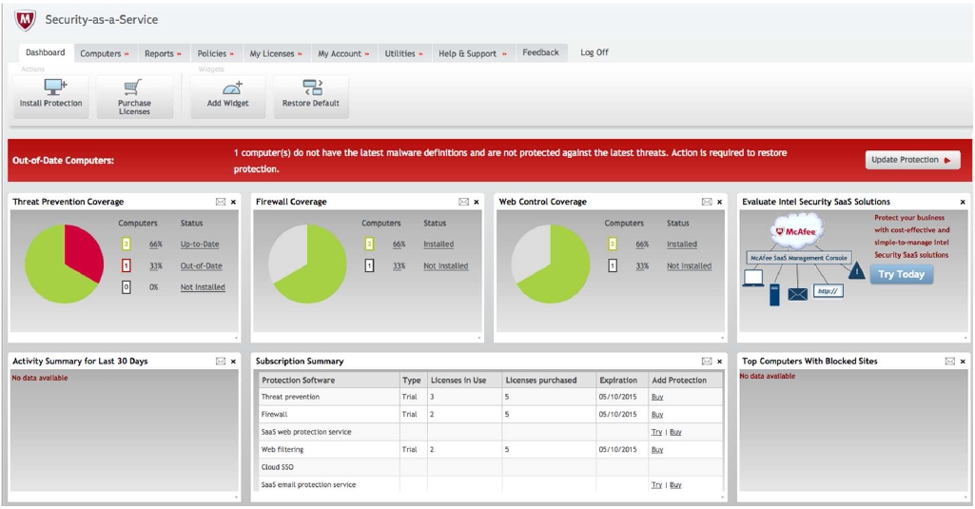
Task: Email the Subscription Summary widget
Action: (x=707, y=361)
